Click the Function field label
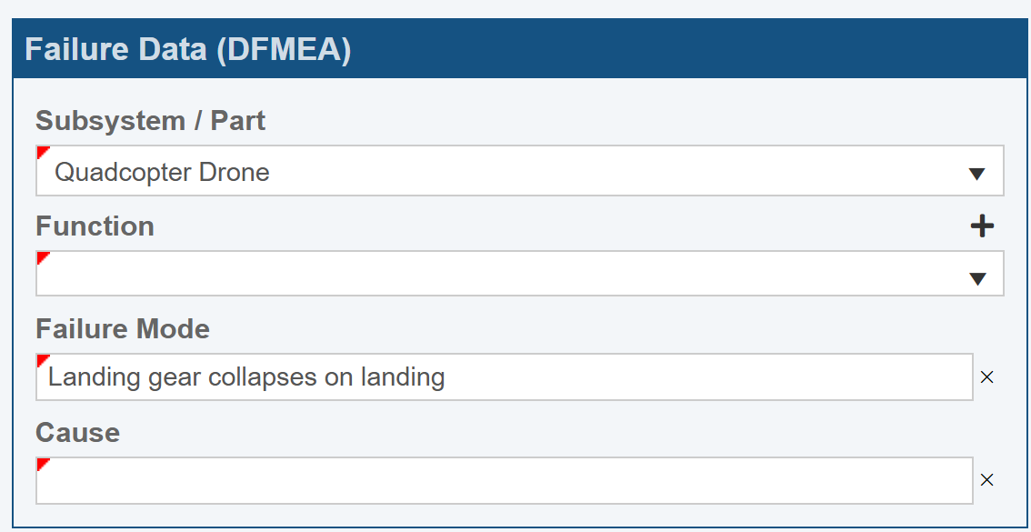 click(x=95, y=226)
